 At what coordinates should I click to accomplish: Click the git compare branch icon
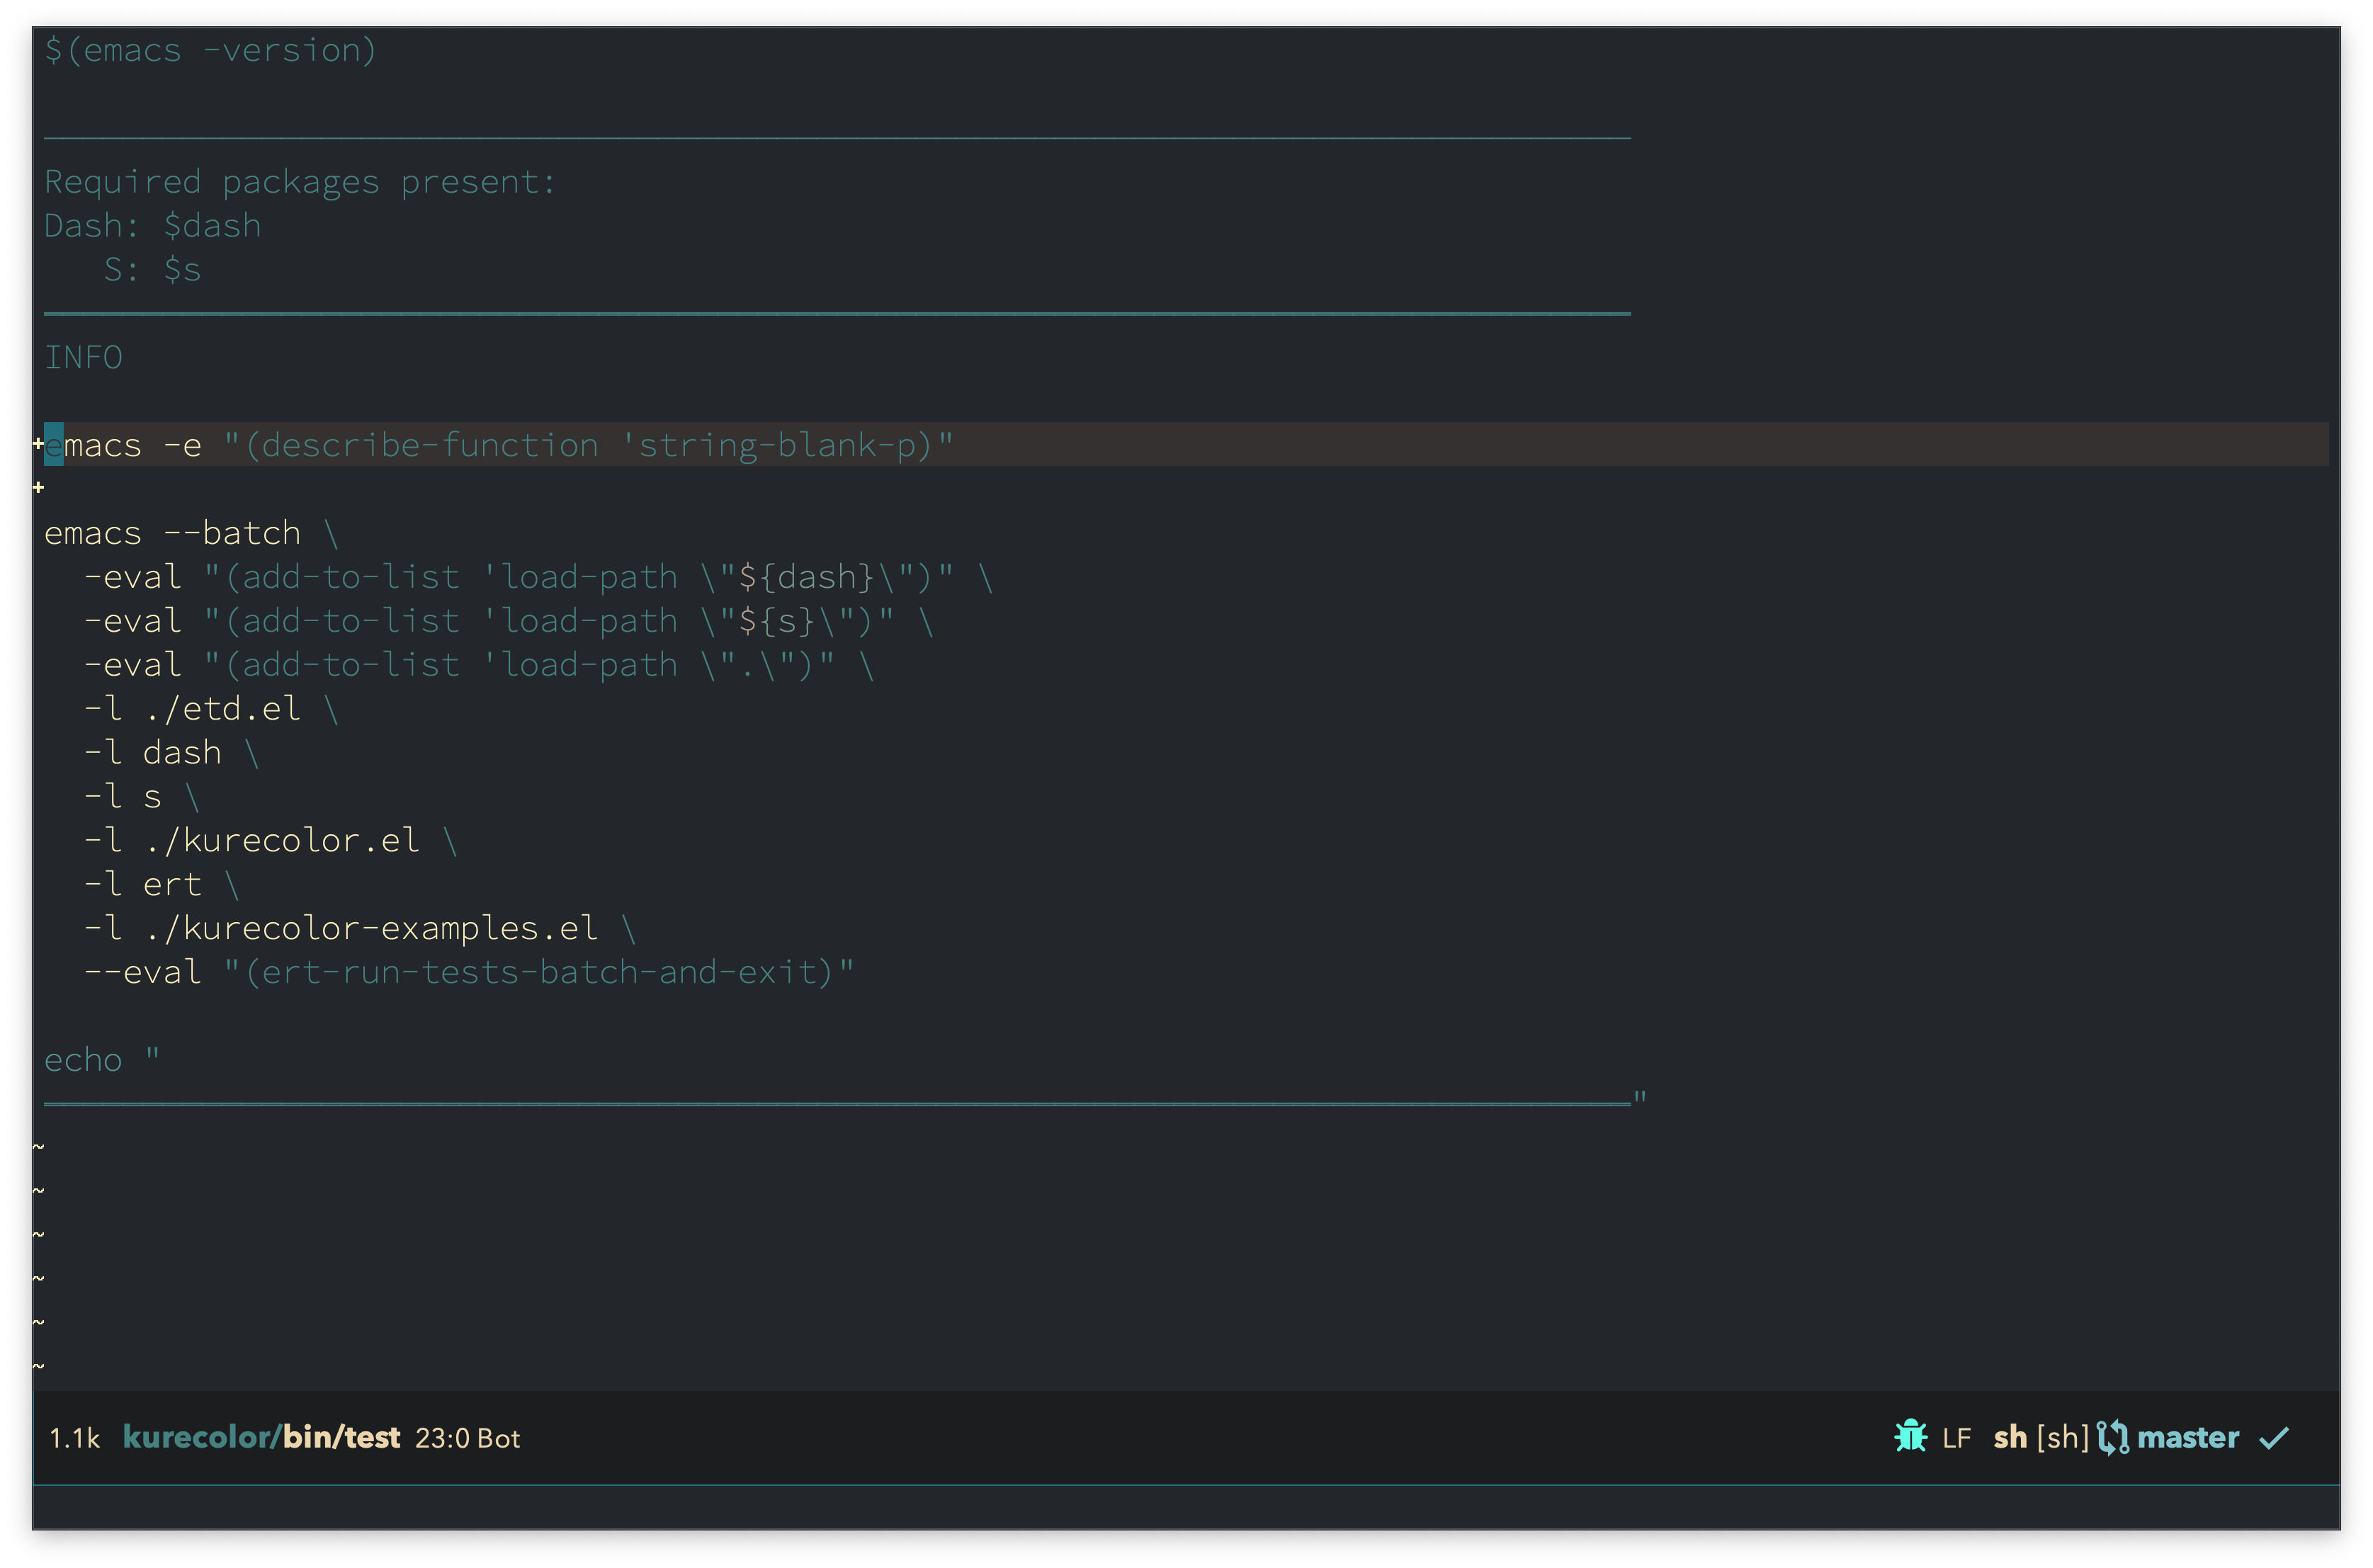coord(2112,1438)
